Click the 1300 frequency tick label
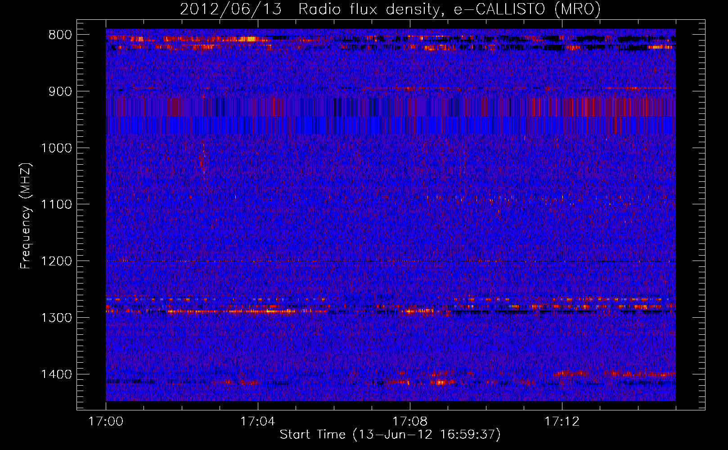 coord(56,318)
